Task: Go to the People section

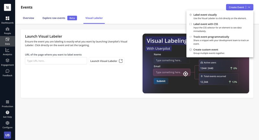Action: [7, 31]
